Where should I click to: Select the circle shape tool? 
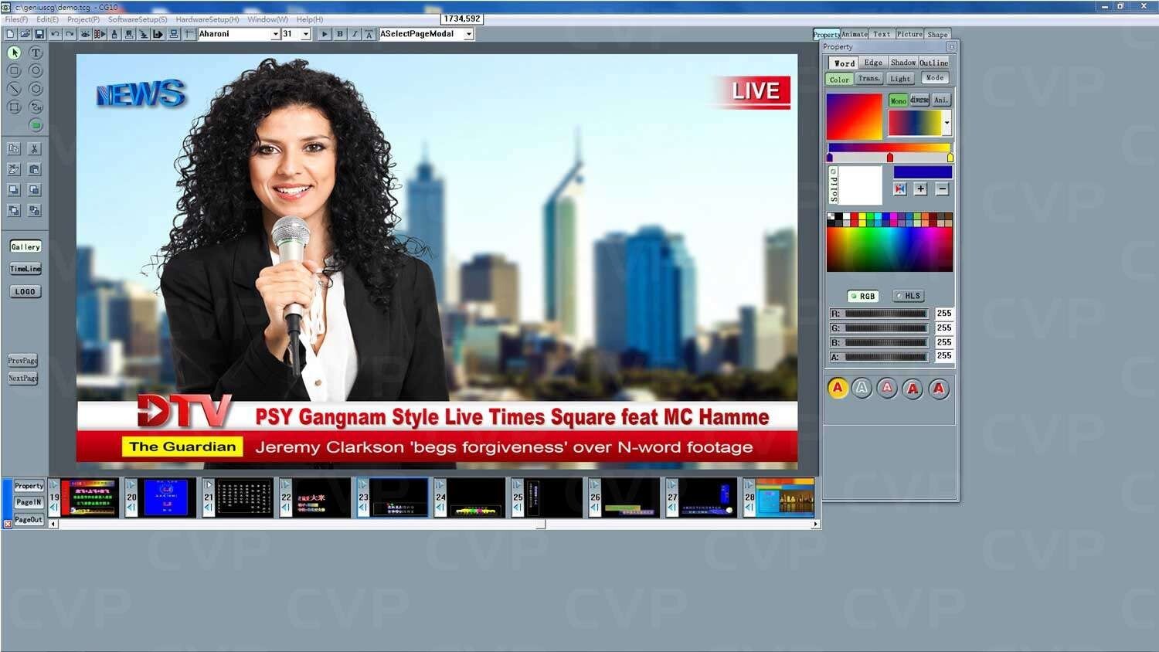36,70
